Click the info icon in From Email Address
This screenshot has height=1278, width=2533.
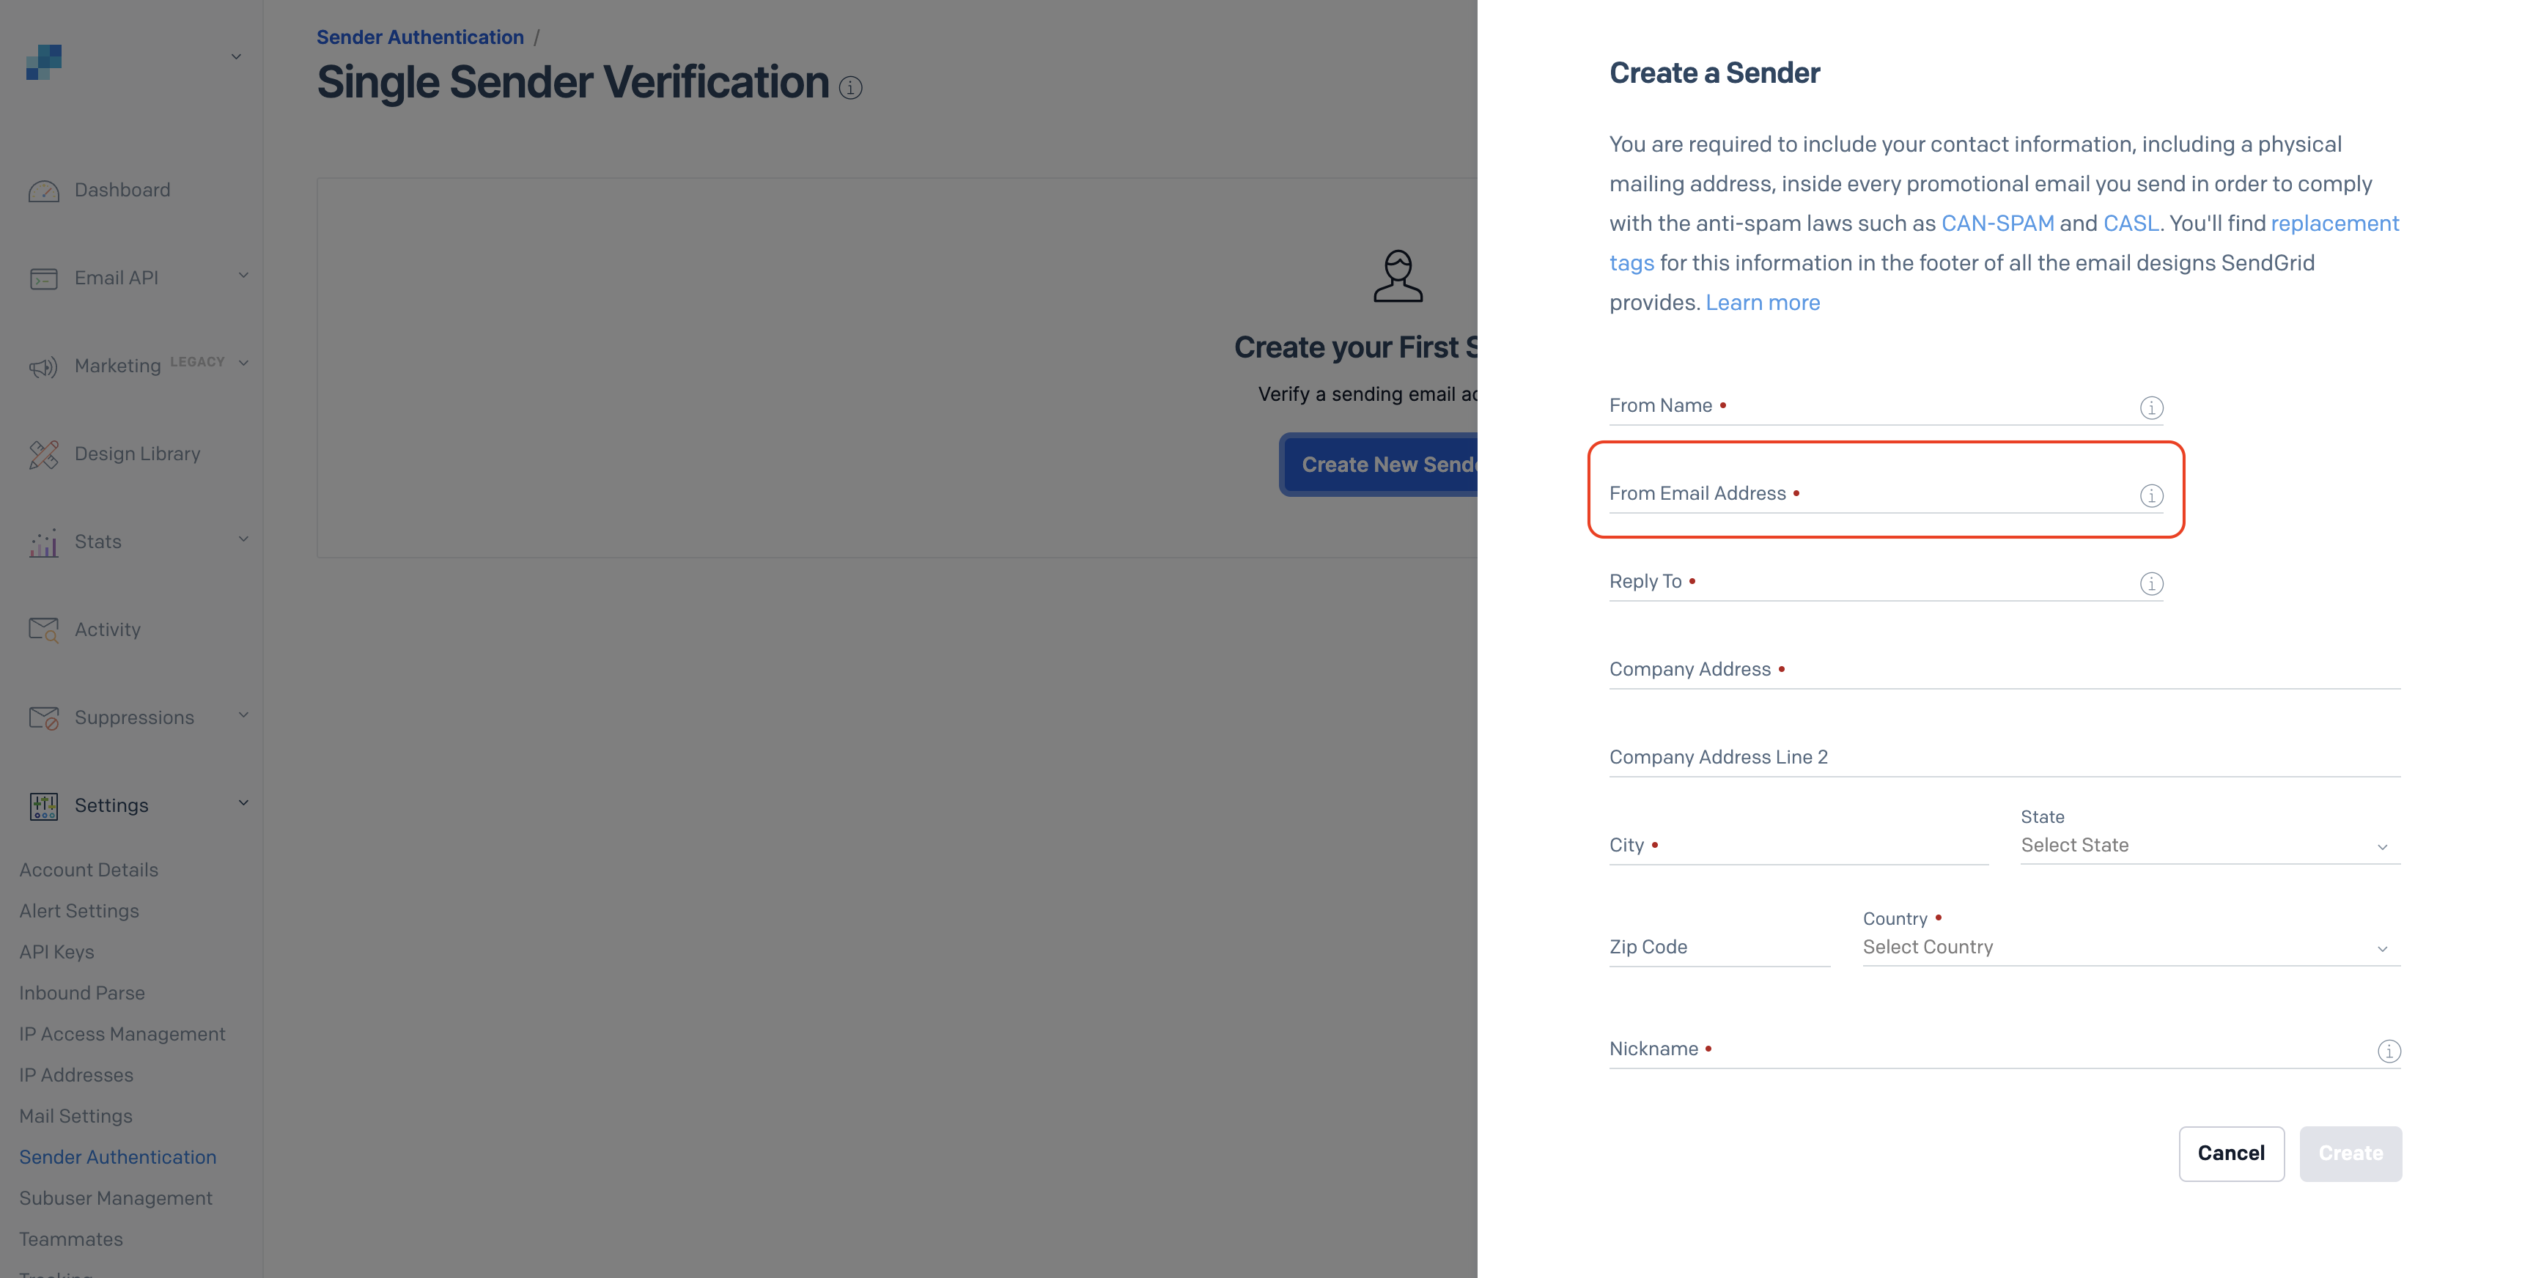2150,495
